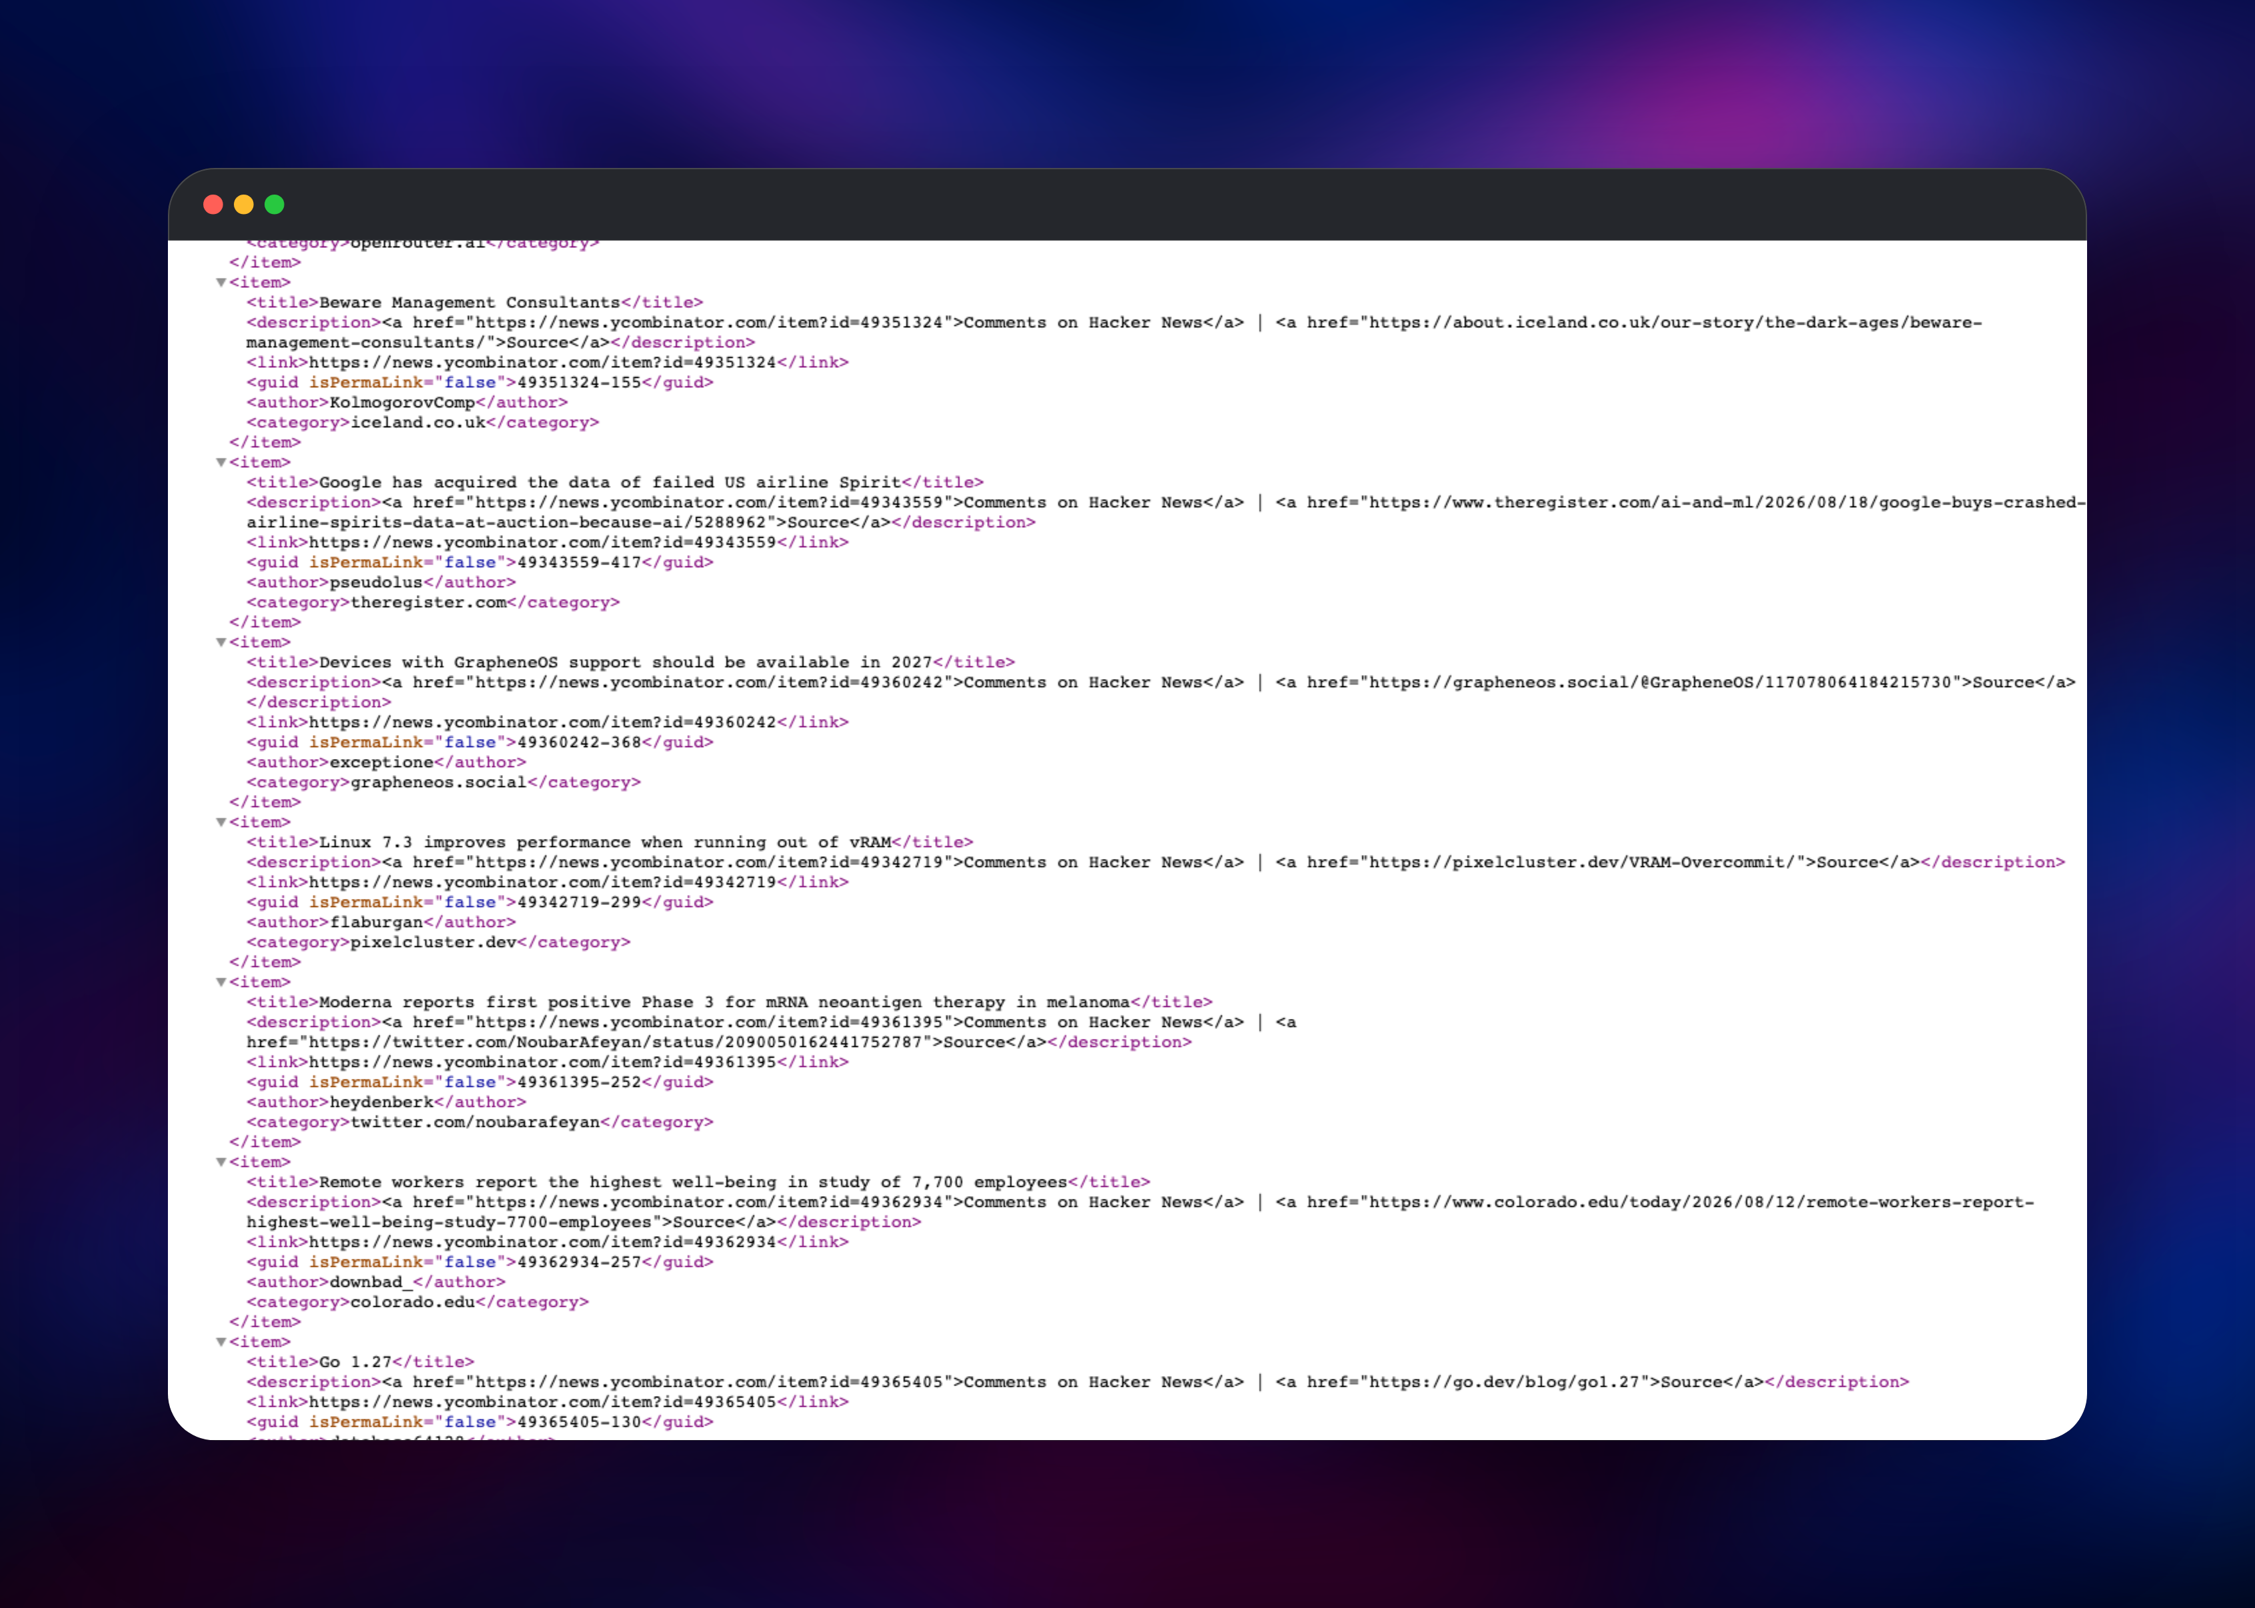2255x1608 pixels.
Task: Click title 'Google has acquired the data of failed US airline Spirit'
Action: 610,482
